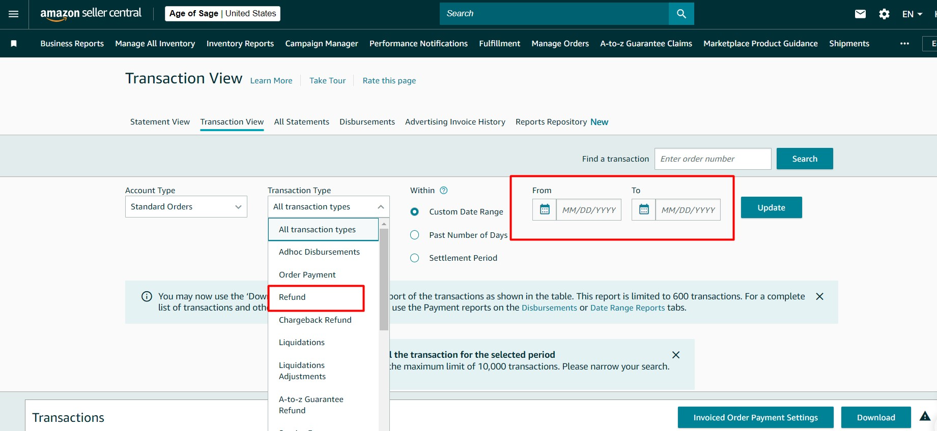
Task: Switch to the Disbursements tab
Action: coord(367,122)
